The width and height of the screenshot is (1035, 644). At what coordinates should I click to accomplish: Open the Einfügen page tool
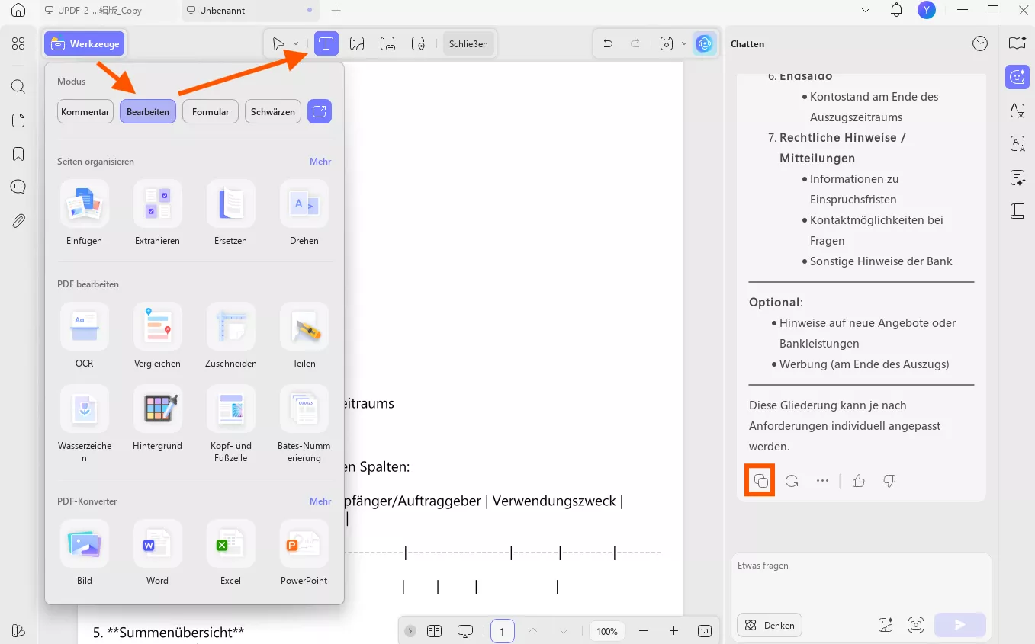(84, 213)
